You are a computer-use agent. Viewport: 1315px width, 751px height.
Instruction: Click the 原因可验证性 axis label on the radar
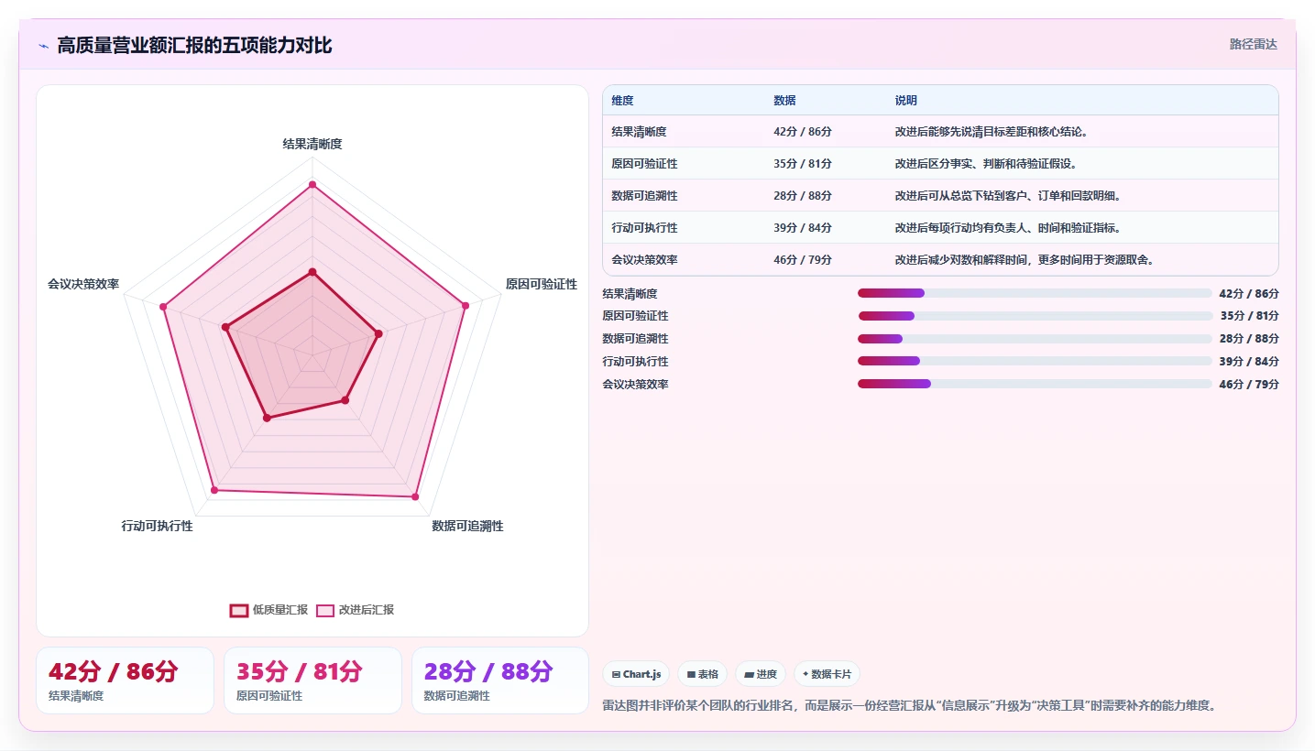click(542, 285)
